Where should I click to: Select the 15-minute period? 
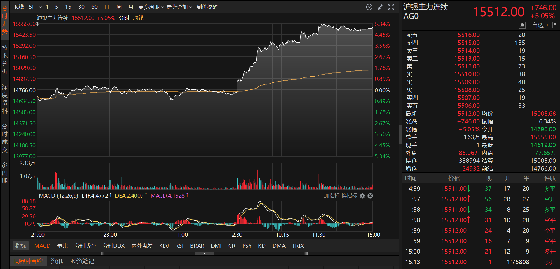68,7
